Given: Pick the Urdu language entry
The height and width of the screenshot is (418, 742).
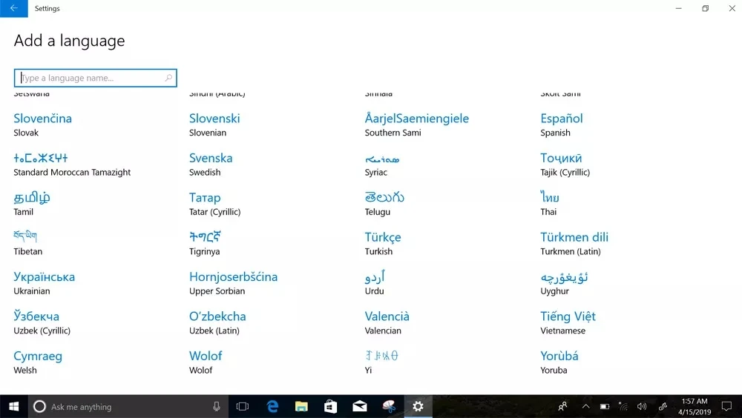Looking at the screenshot, I should coord(375,283).
